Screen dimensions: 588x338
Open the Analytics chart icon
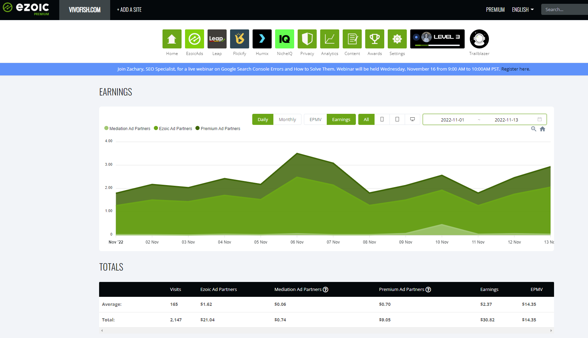pos(330,39)
